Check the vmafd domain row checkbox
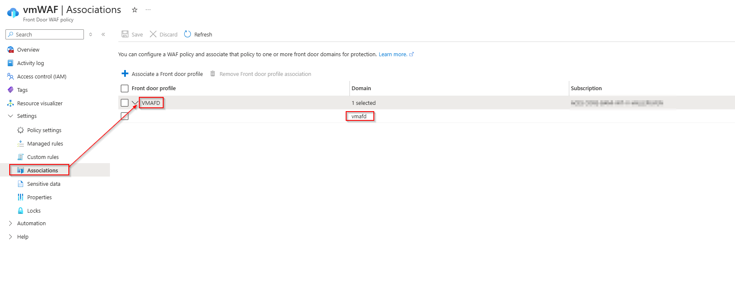 [125, 116]
